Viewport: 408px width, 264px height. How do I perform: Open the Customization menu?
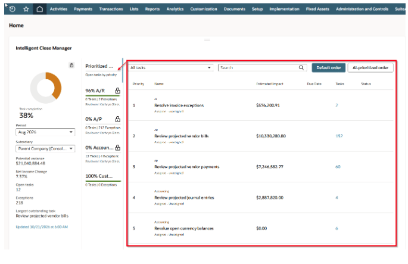click(x=204, y=9)
